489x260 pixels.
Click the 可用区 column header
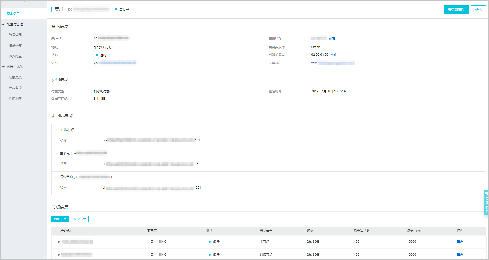(152, 231)
